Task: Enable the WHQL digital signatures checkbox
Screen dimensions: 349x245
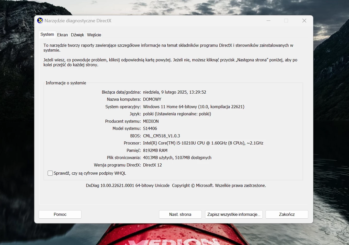Action: click(50, 173)
